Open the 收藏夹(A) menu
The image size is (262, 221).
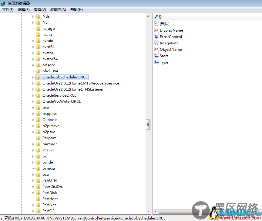(x=58, y=10)
